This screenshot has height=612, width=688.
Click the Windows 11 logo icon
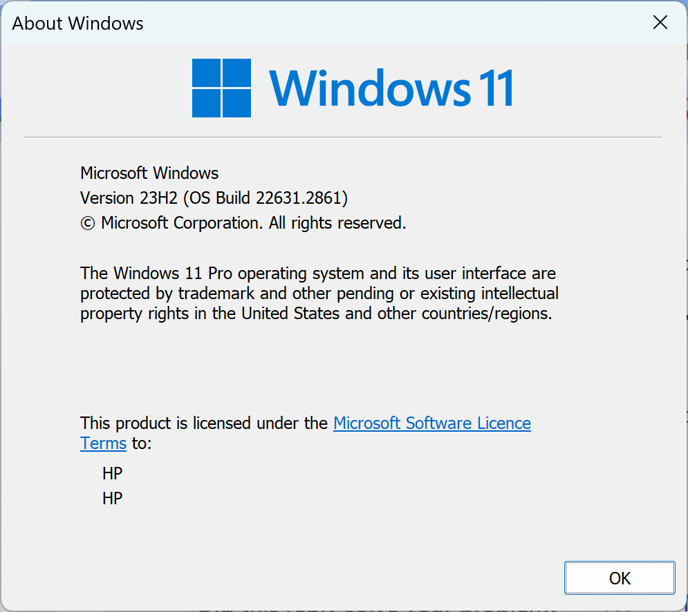click(221, 88)
